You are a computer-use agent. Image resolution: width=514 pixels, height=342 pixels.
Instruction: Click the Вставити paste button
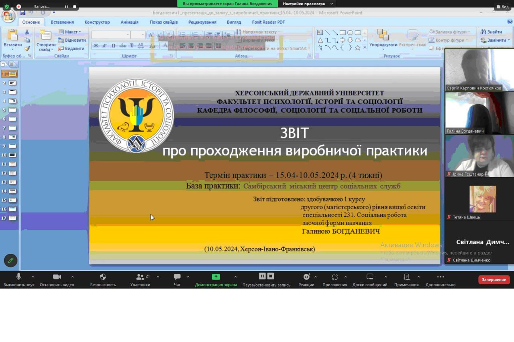coord(12,40)
